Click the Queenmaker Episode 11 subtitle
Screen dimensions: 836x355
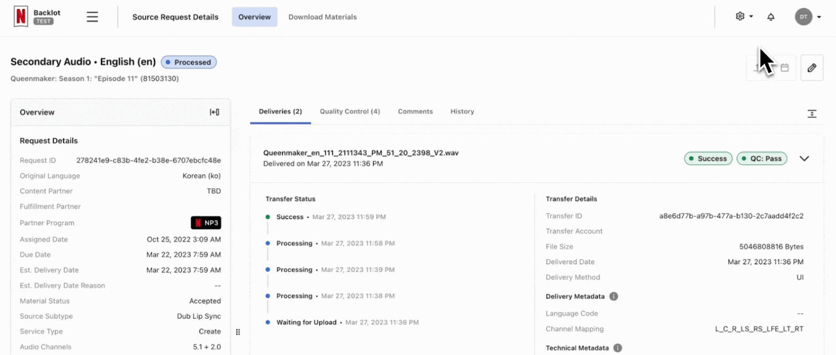click(95, 79)
